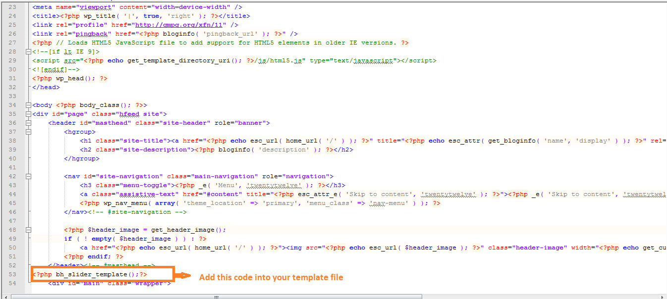The width and height of the screenshot is (667, 299).
Task: Click line number 23 in the margin
Action: 12,7
